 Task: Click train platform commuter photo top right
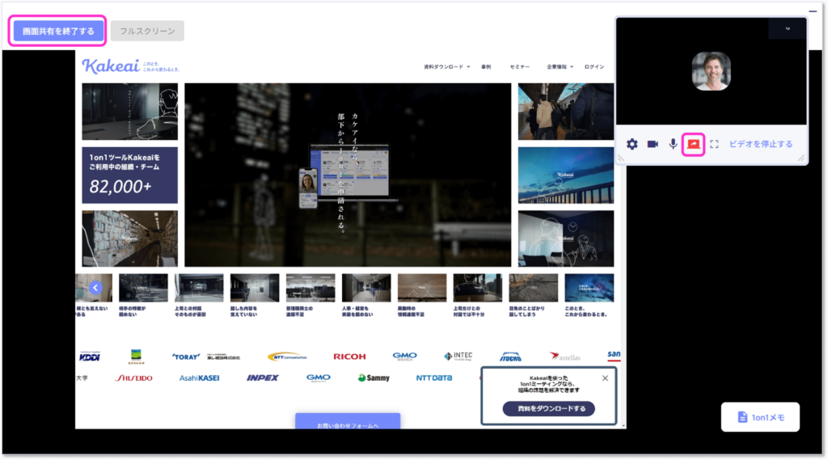point(566,112)
